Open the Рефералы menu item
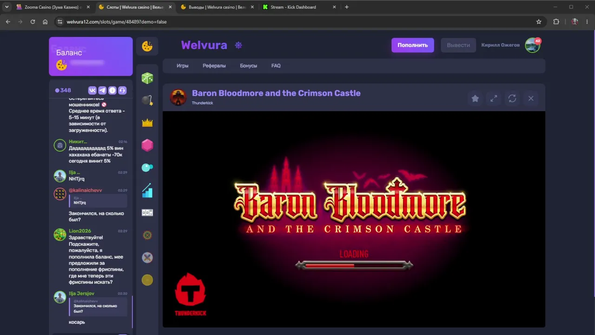 [214, 66]
